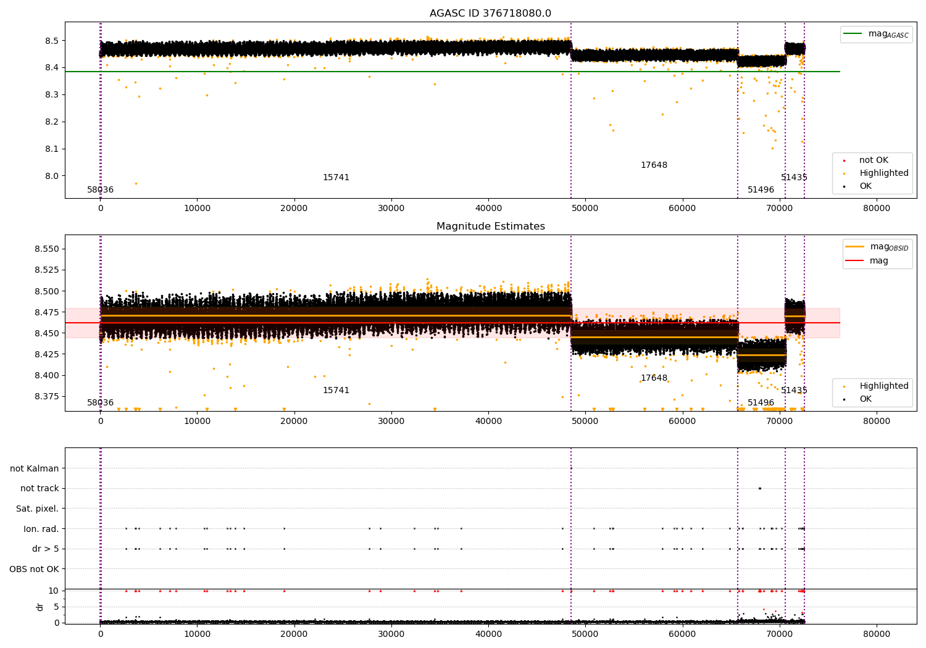Viewport: 926px width, 648px height.
Task: Click OBSID label 51496 in Magnitude Estimates plot
Action: (761, 403)
